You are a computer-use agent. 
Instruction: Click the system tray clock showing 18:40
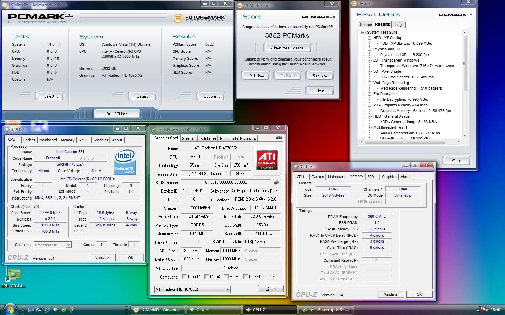[496, 310]
